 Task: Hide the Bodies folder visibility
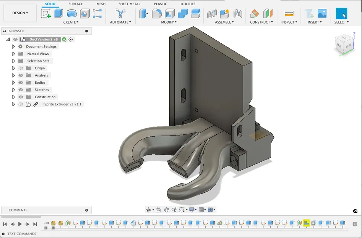[x=21, y=83]
